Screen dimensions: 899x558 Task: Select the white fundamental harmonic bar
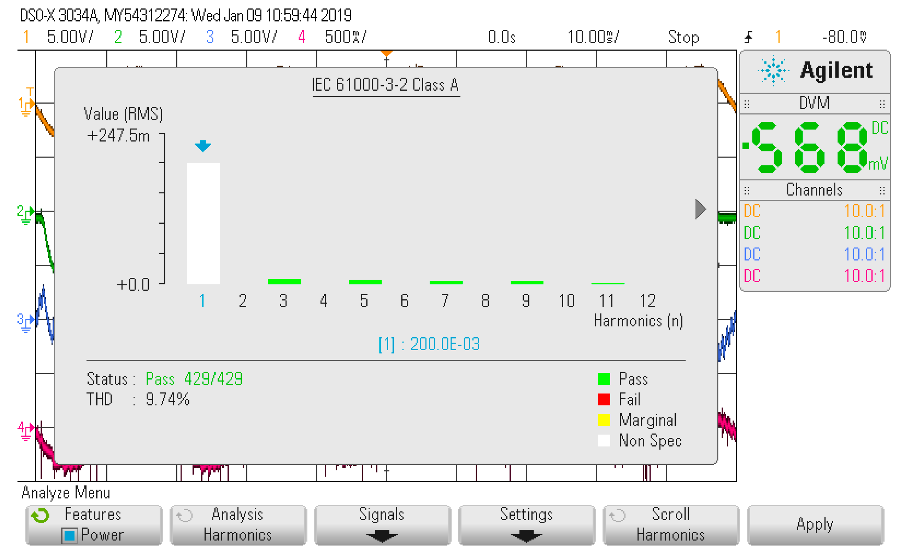203,223
